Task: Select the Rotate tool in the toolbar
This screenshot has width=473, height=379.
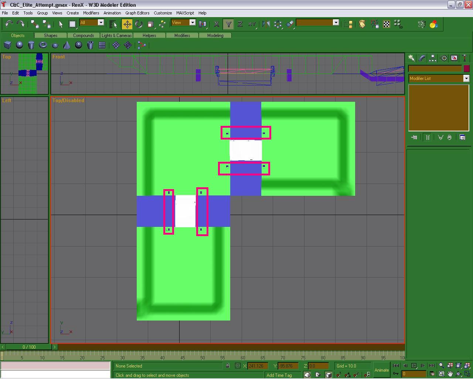Action: (139, 24)
